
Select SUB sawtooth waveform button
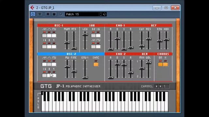click(x=93, y=46)
